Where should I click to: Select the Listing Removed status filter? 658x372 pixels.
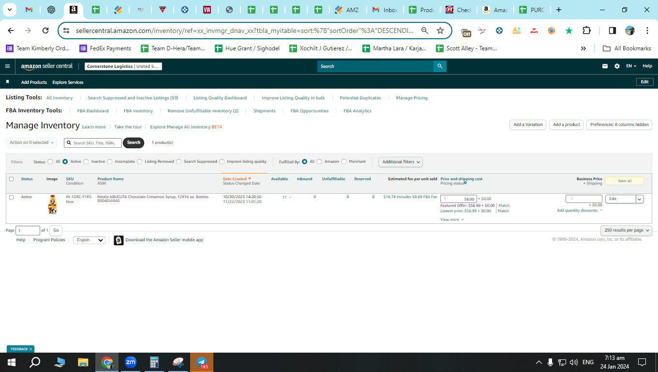click(139, 162)
